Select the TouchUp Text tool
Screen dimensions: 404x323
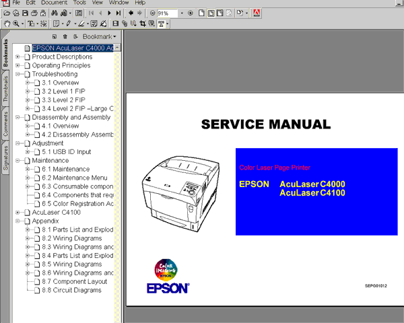point(162,24)
